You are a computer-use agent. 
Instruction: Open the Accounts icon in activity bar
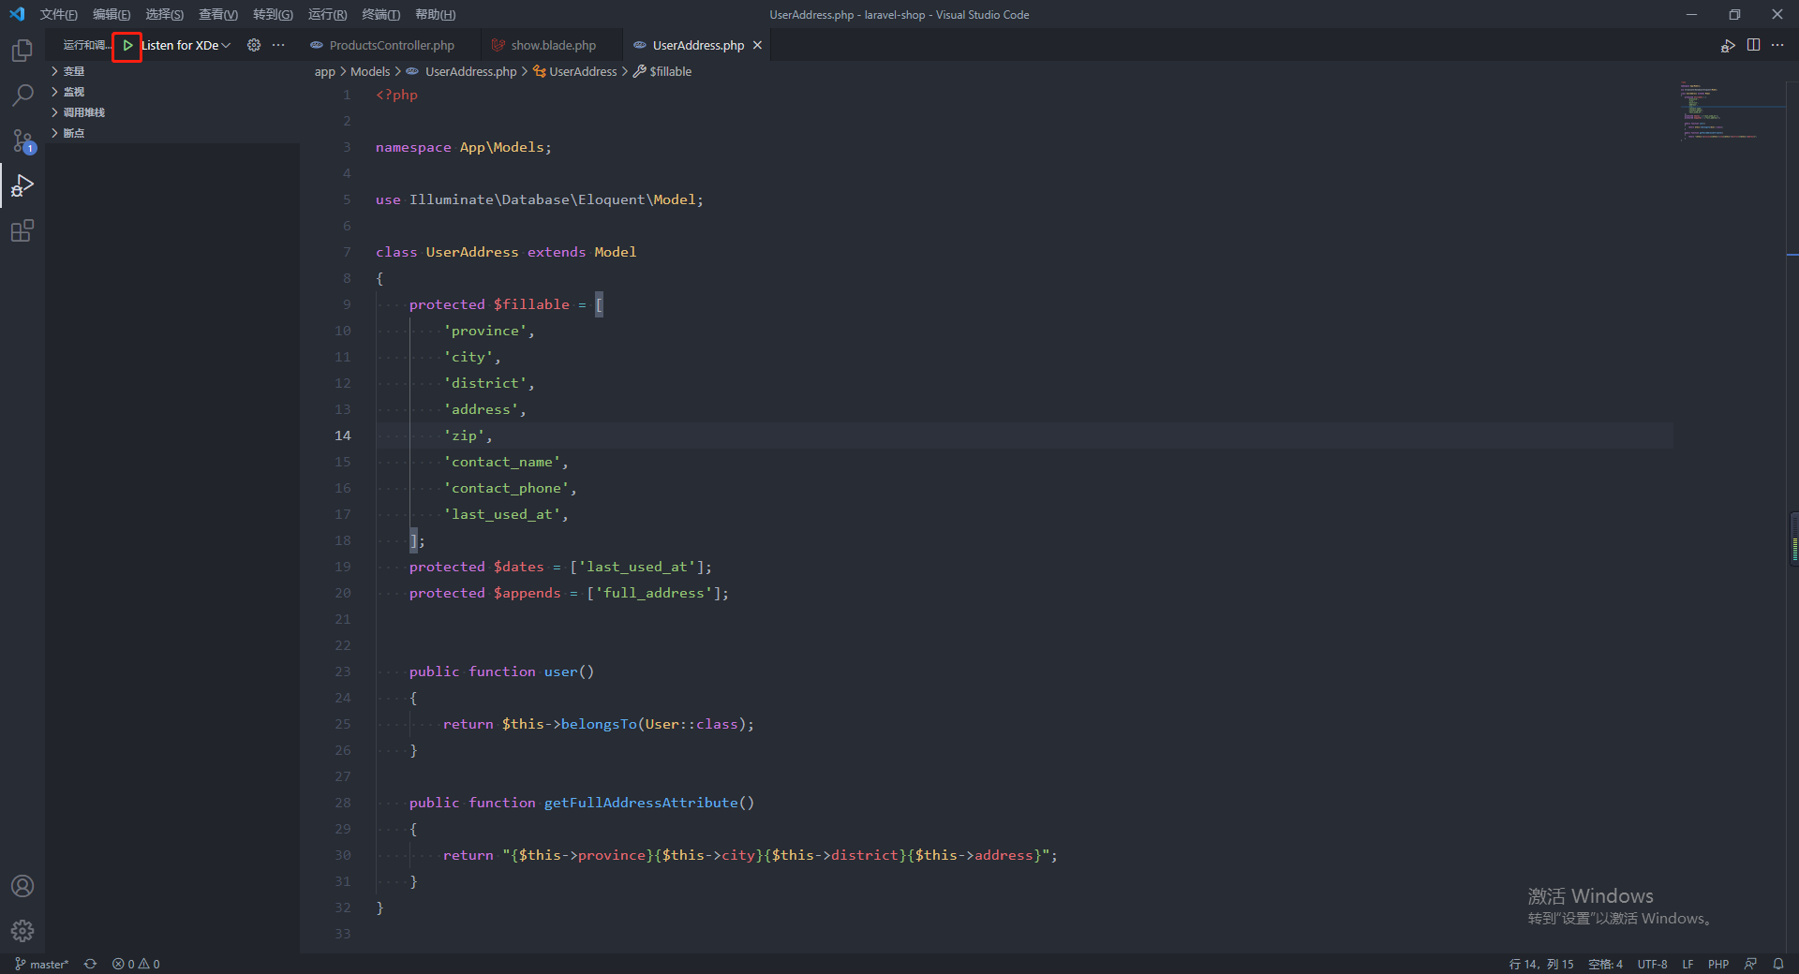pyautogui.click(x=22, y=886)
